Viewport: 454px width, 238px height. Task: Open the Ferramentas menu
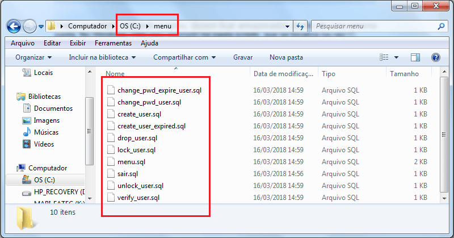(113, 43)
